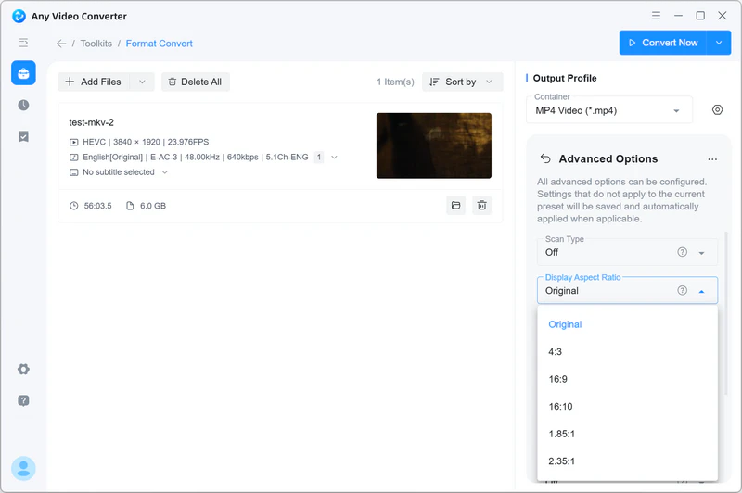Click the HEVC 3840 × 1920 video info
The width and height of the screenshot is (742, 493).
(x=146, y=142)
